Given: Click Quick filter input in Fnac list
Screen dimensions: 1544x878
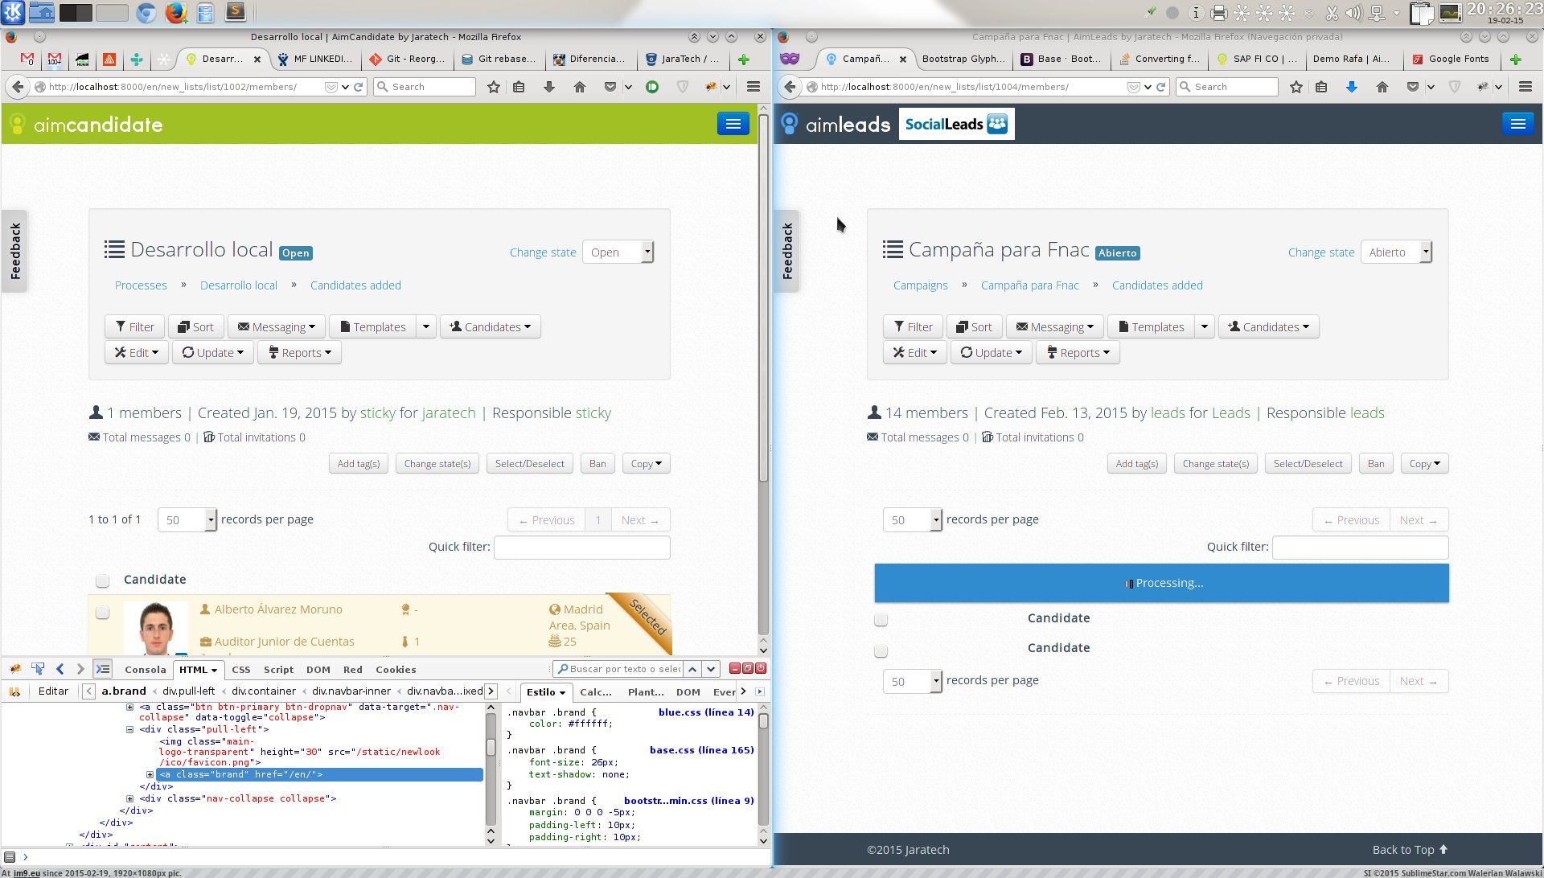Looking at the screenshot, I should [x=1360, y=548].
